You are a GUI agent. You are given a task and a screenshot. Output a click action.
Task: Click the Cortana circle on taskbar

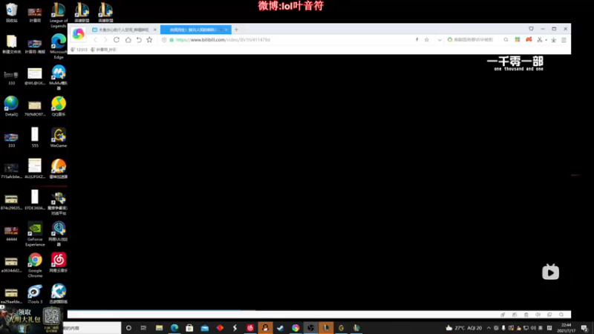pos(128,328)
